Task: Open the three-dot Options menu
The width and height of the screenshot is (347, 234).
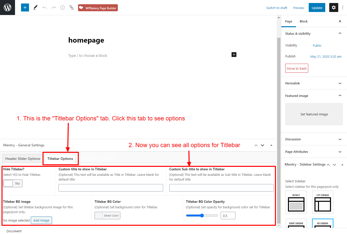Action: pyautogui.click(x=343, y=7)
